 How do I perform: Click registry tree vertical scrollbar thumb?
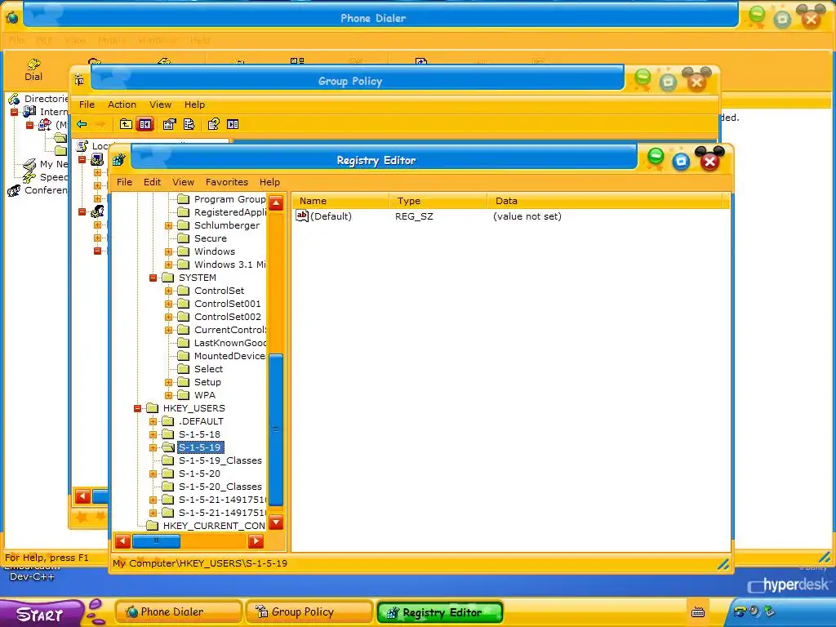click(x=276, y=429)
